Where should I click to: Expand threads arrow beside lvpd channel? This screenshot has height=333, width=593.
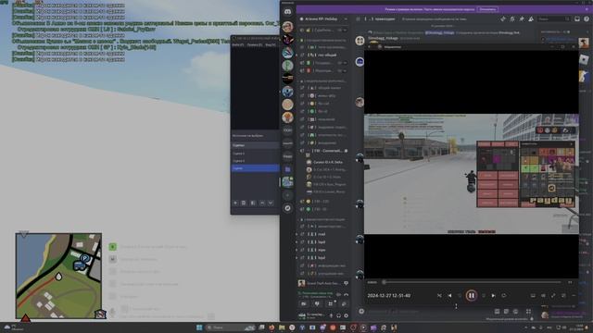tap(297, 258)
